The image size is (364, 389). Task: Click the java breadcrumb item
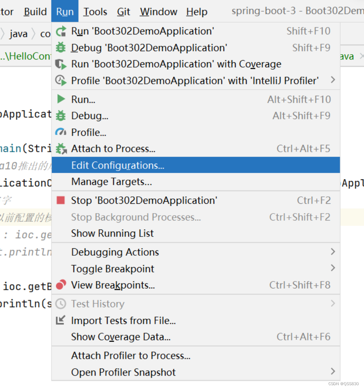click(x=18, y=33)
